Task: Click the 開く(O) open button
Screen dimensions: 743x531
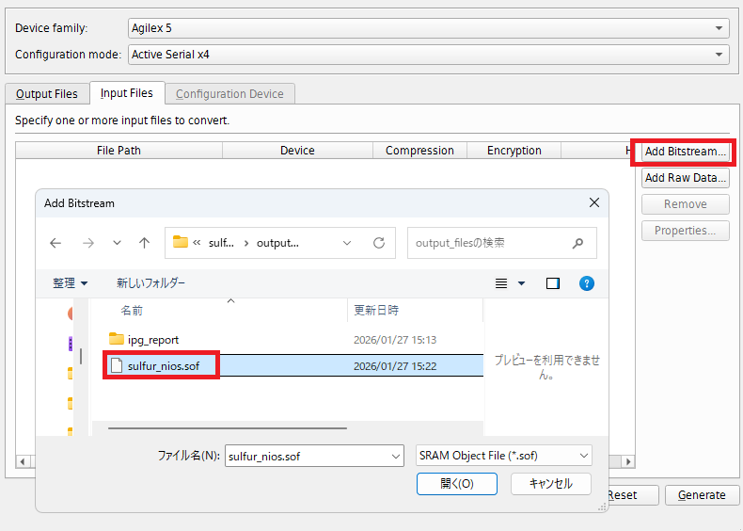Action: [456, 483]
